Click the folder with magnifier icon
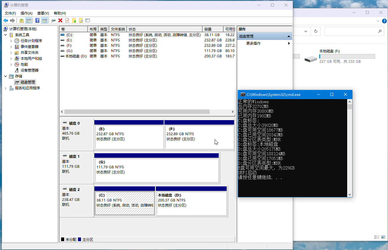The image size is (388, 250). point(81,20)
